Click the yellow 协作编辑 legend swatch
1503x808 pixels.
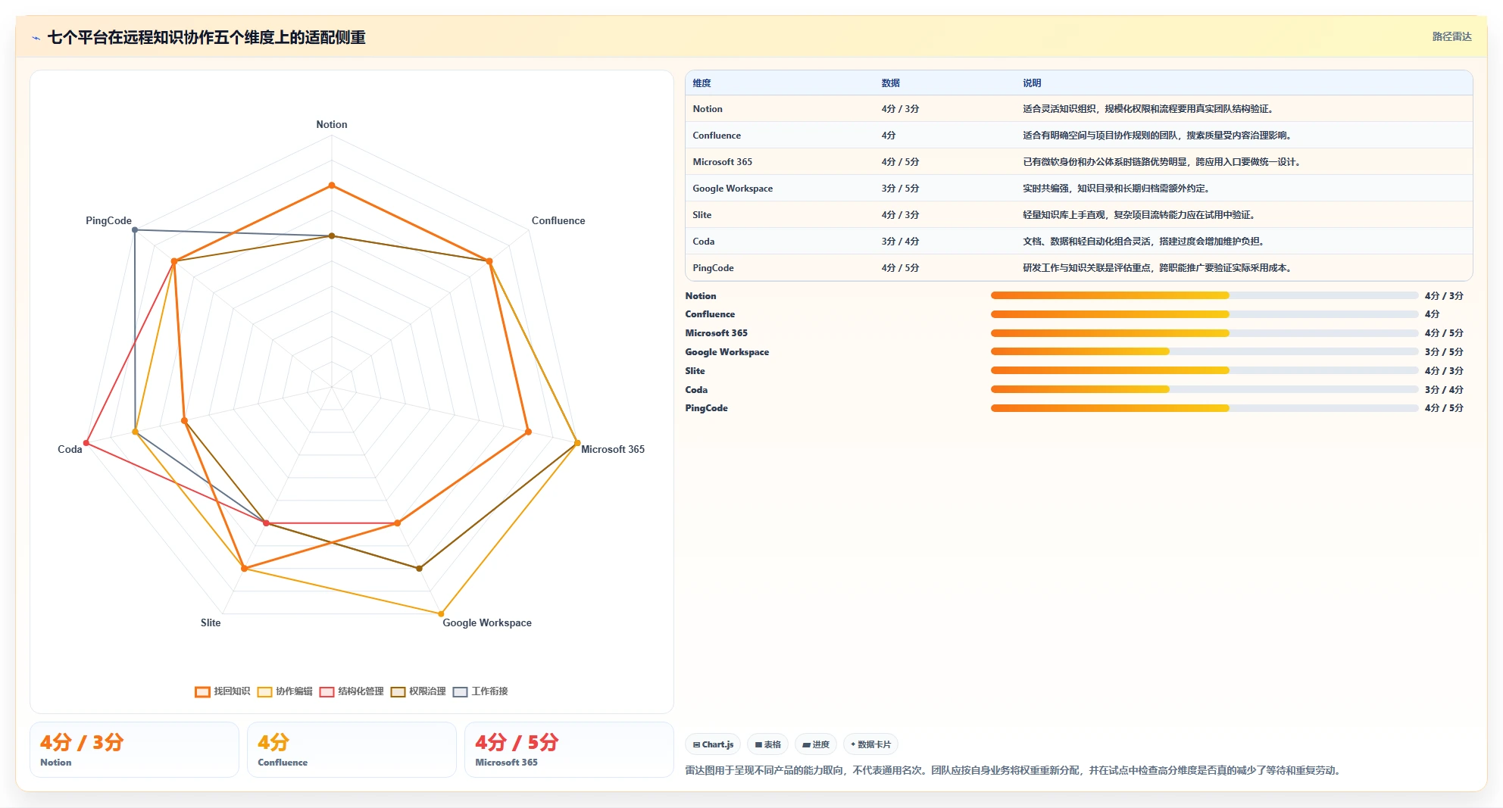pyautogui.click(x=264, y=691)
